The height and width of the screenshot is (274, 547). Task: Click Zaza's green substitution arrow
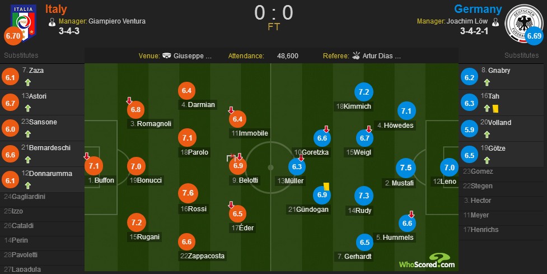[28, 82]
